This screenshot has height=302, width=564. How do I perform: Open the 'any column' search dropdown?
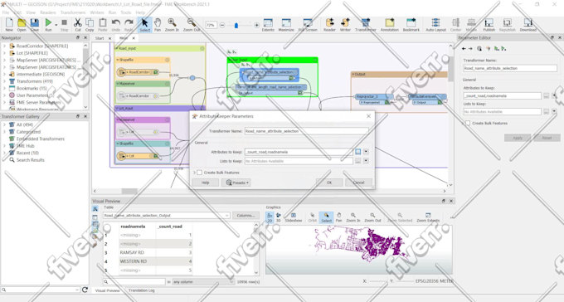pyautogui.click(x=203, y=282)
